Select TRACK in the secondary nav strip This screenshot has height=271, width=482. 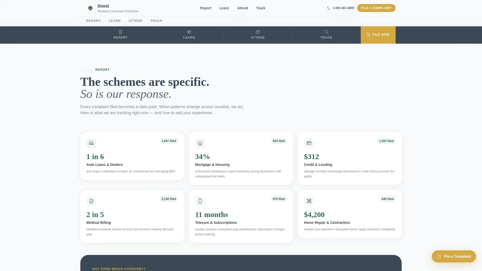click(x=156, y=21)
